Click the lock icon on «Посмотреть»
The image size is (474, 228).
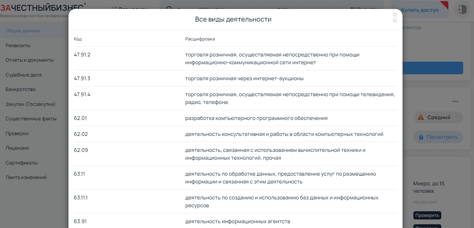[421, 137]
